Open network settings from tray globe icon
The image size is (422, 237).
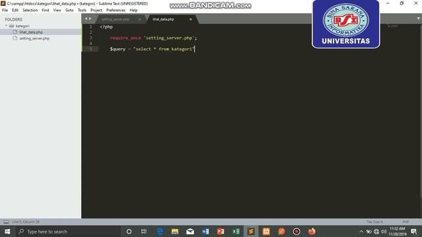[377, 231]
